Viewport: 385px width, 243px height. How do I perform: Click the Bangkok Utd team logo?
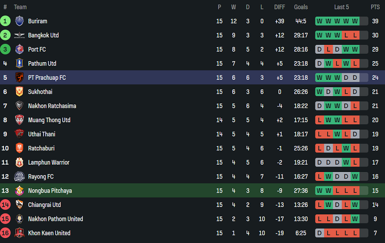coord(19,35)
